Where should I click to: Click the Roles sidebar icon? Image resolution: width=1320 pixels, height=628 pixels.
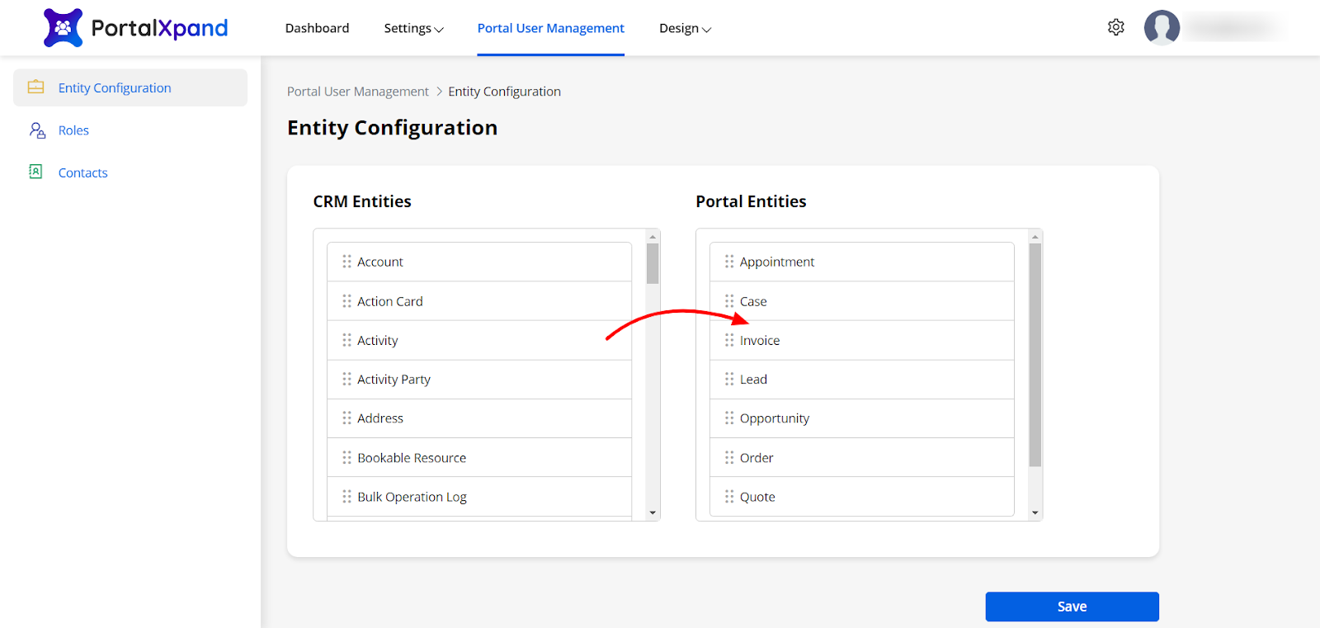point(37,130)
